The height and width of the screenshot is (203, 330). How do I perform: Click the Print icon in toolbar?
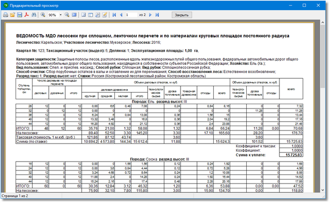pos(5,15)
